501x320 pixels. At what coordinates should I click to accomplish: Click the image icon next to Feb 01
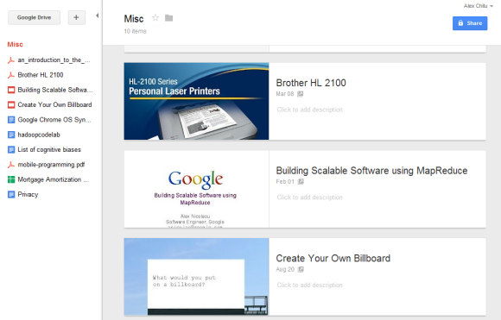pos(301,181)
